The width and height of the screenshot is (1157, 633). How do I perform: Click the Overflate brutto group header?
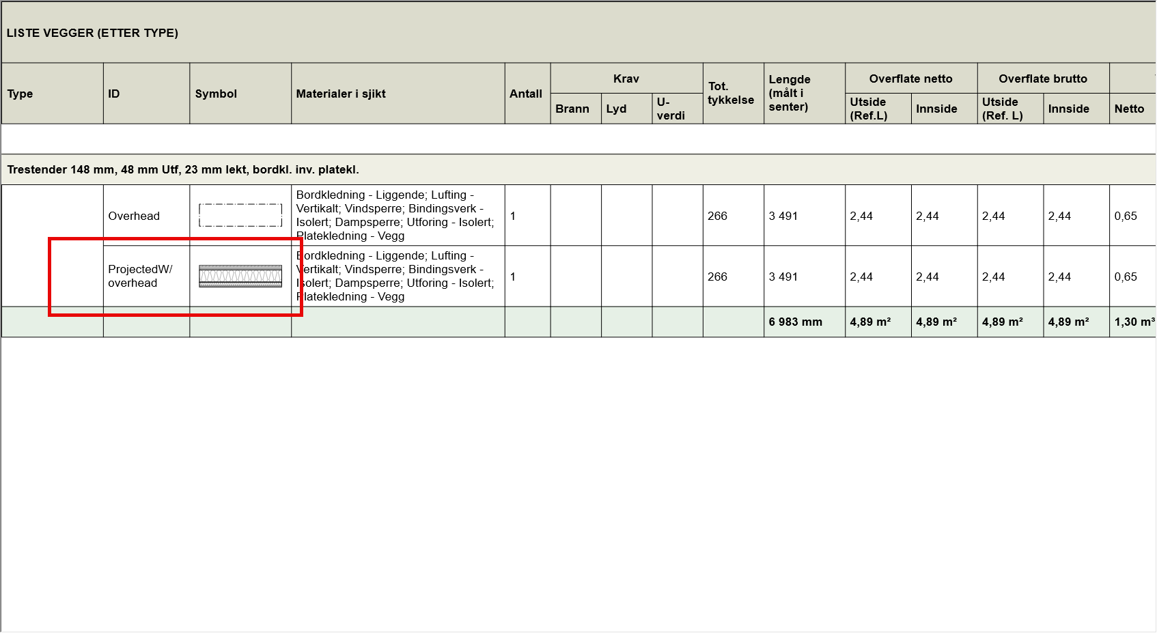pyautogui.click(x=1043, y=79)
